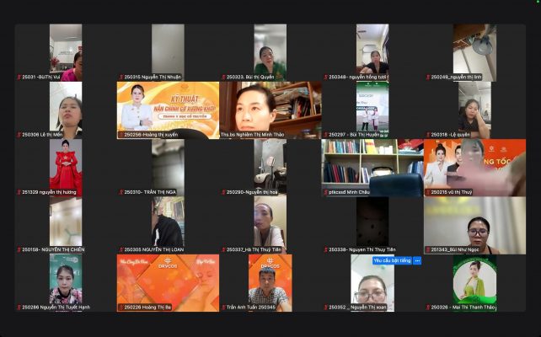Image resolution: width=541 pixels, height=337 pixels.
Task: Select Bùi Thị Huyền's video tile
Action: [x=372, y=108]
